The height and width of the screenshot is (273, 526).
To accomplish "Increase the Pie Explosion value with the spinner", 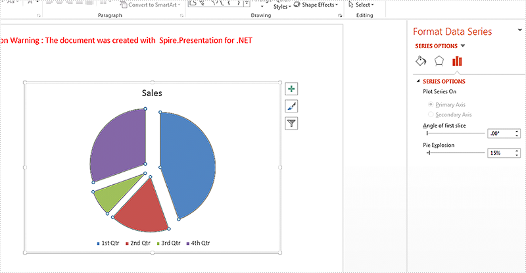I will pyautogui.click(x=517, y=151).
